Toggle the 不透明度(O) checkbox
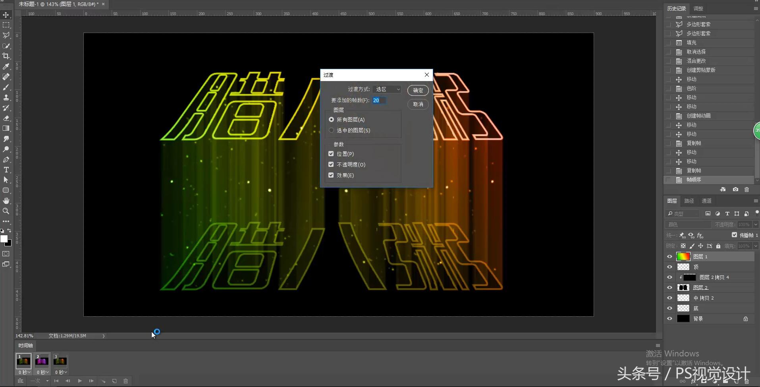This screenshot has height=387, width=760. pyautogui.click(x=331, y=164)
